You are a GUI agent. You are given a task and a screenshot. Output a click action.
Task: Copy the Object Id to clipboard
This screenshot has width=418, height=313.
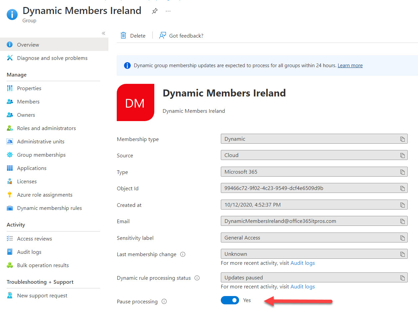click(402, 188)
